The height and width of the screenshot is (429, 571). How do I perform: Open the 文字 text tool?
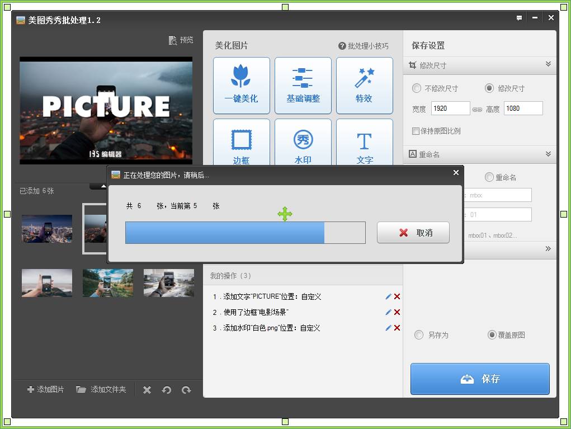[x=365, y=143]
